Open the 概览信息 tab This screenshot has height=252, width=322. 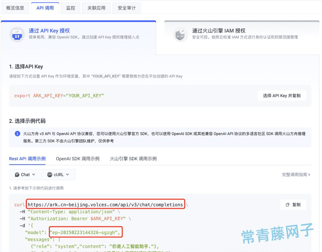click(x=15, y=8)
